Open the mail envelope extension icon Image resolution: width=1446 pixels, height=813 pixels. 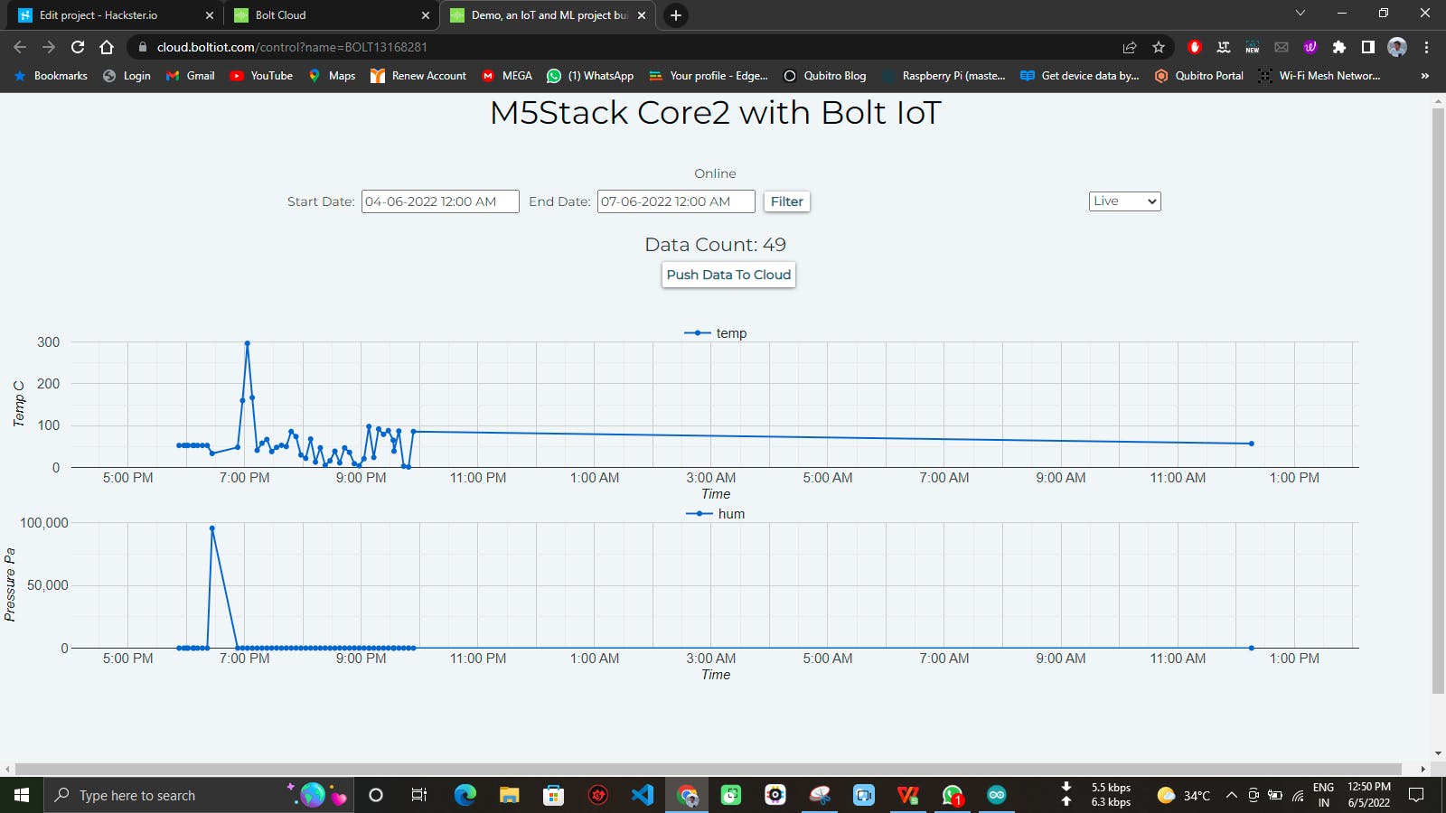[x=1282, y=47]
